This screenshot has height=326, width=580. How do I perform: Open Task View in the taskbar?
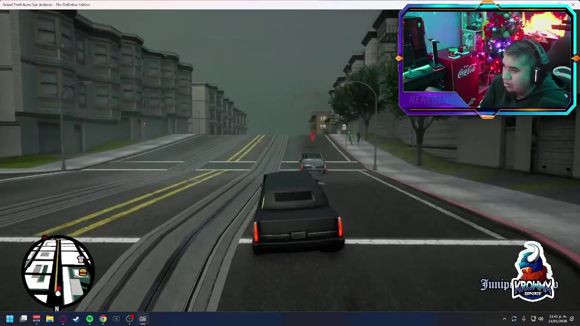pos(23,319)
